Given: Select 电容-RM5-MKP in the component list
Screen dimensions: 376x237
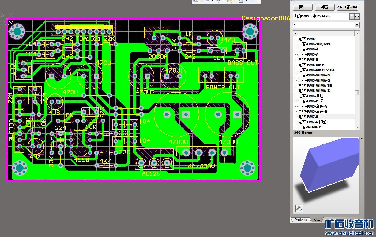Looking at the screenshot, I should (x=311, y=65).
